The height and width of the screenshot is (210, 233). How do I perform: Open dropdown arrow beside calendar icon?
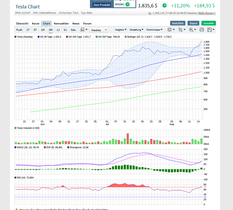(87, 29)
